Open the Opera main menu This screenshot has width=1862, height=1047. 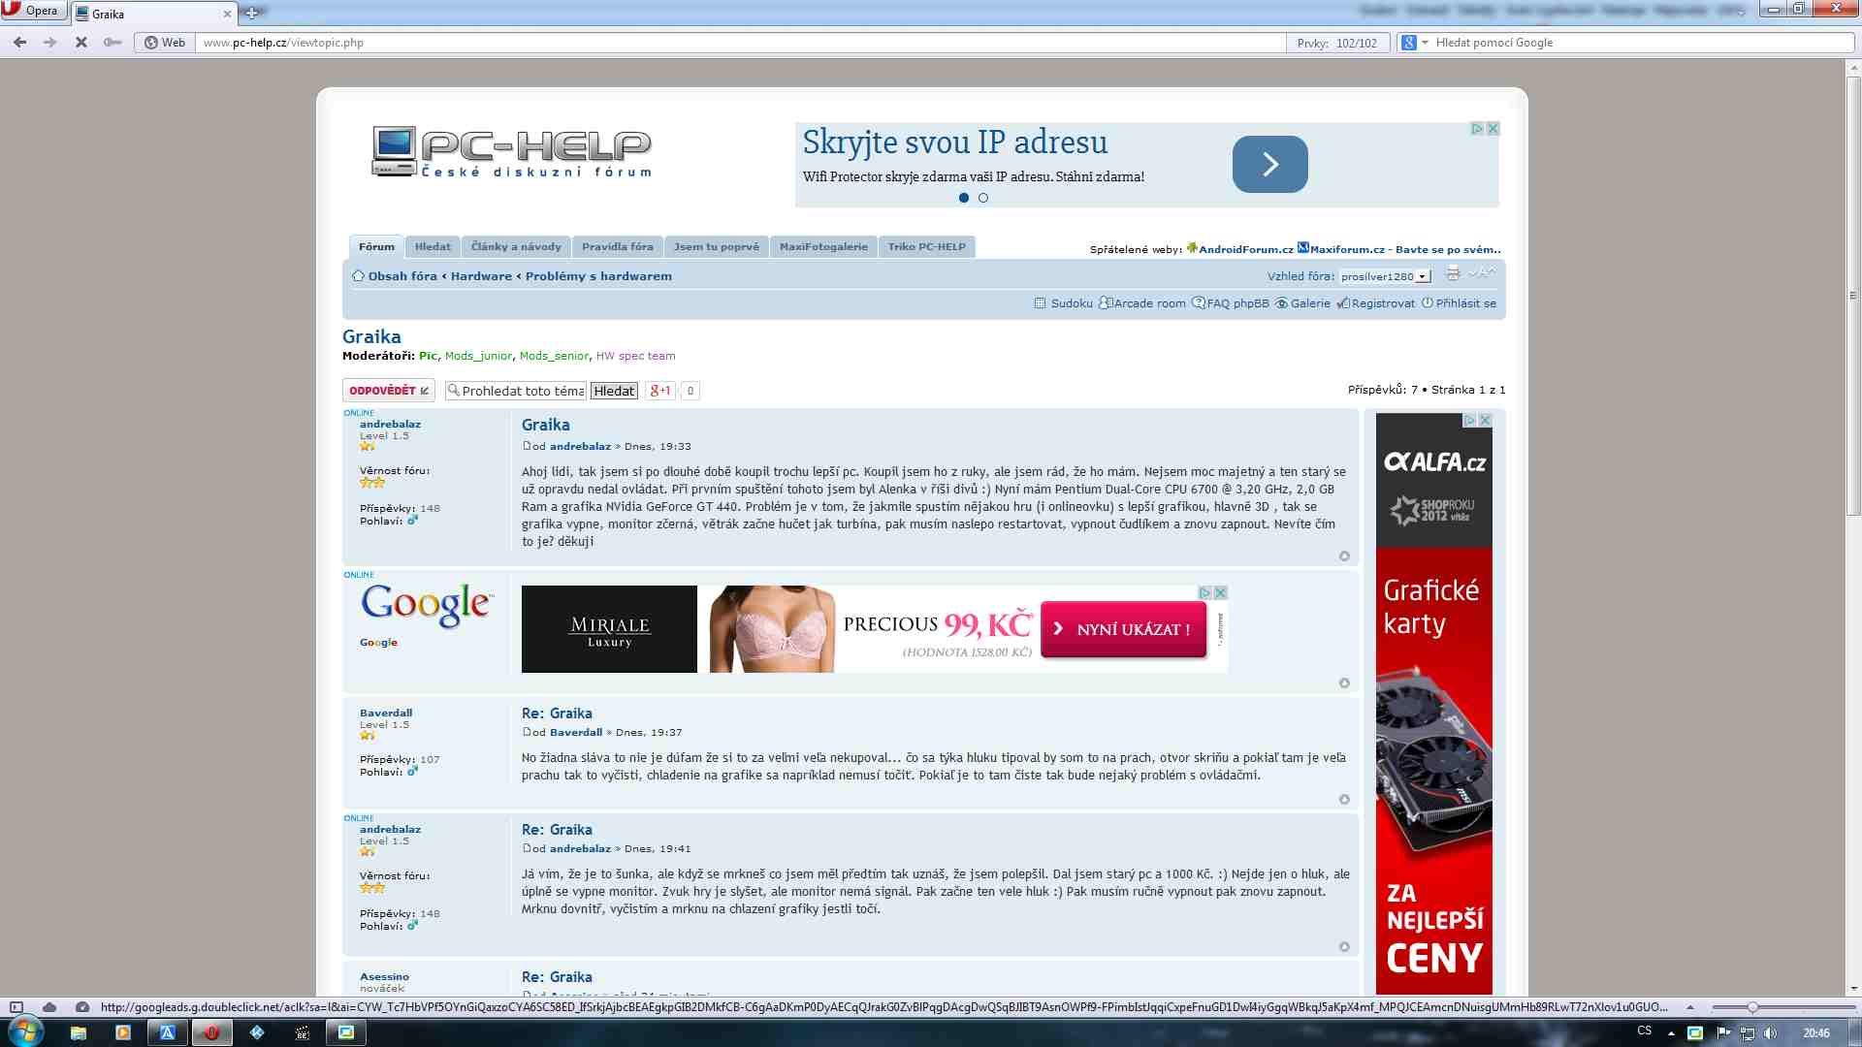[32, 11]
